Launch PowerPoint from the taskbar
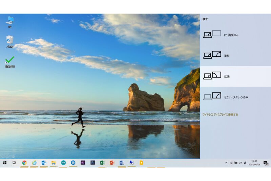The image size is (271, 181). pos(112,163)
